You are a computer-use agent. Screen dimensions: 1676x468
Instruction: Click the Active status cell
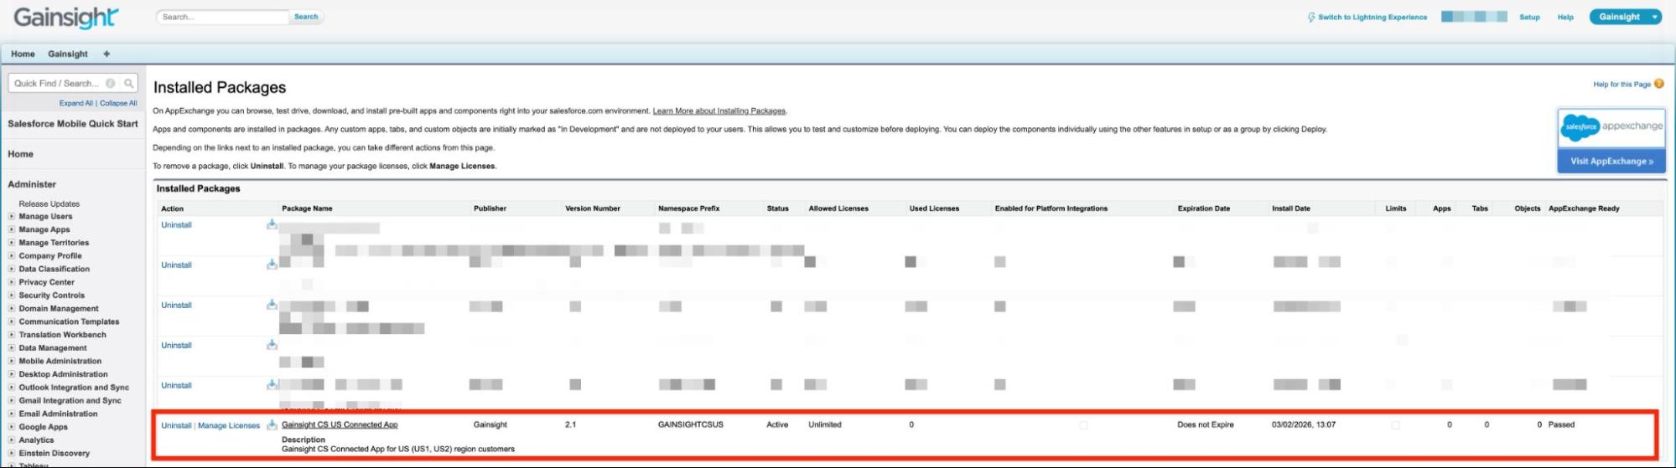(x=777, y=424)
